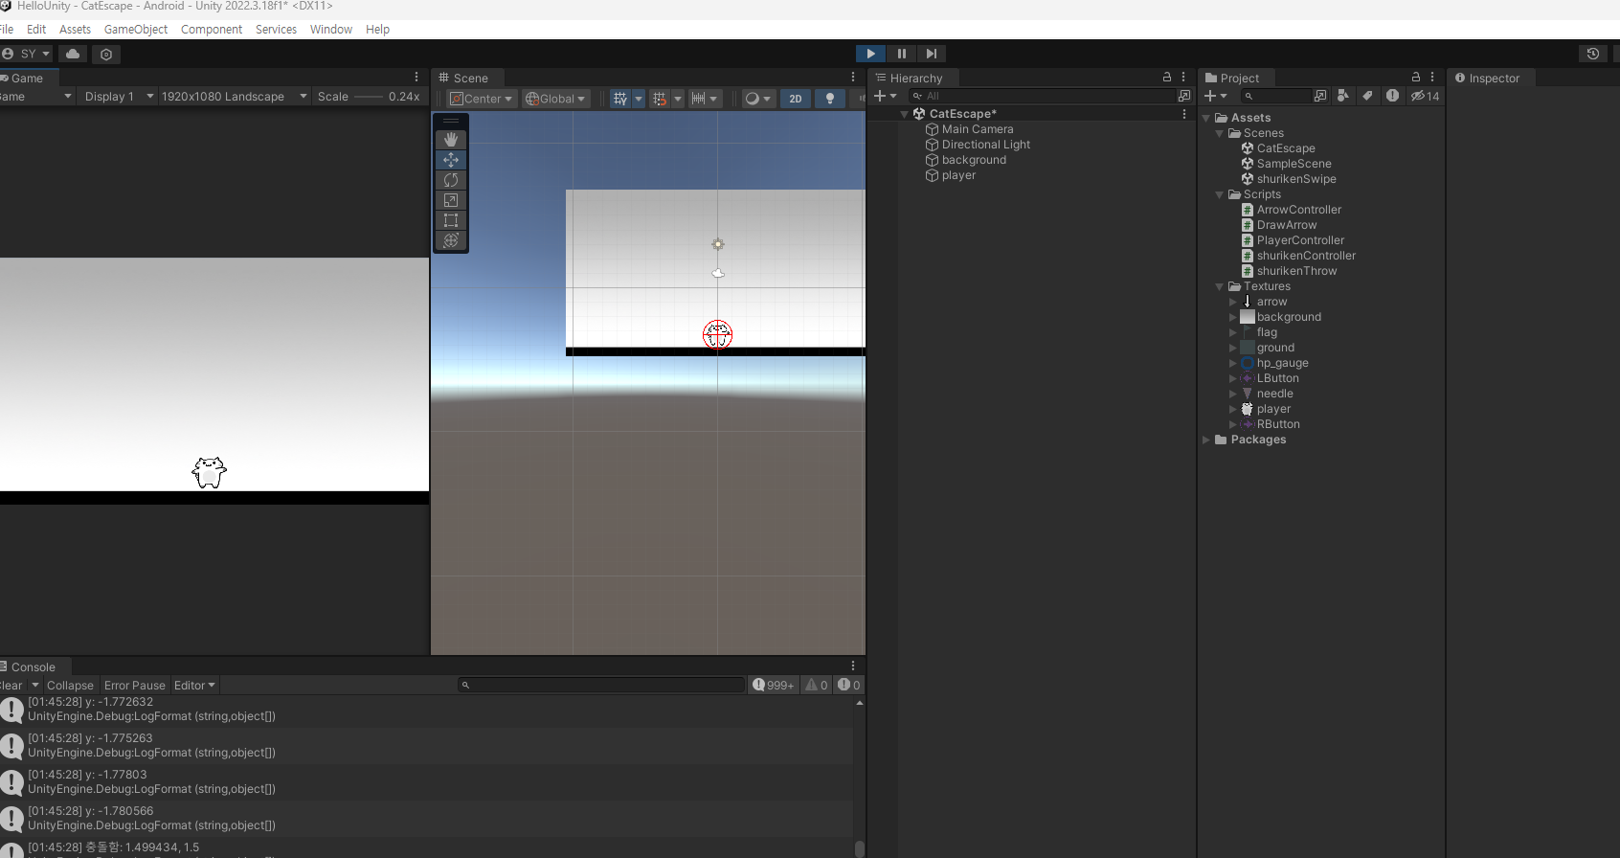The width and height of the screenshot is (1620, 858).
Task: Open the Component menu
Action: point(212,30)
